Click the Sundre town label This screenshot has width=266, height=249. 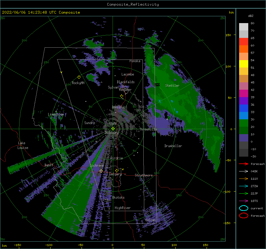coord(90,123)
